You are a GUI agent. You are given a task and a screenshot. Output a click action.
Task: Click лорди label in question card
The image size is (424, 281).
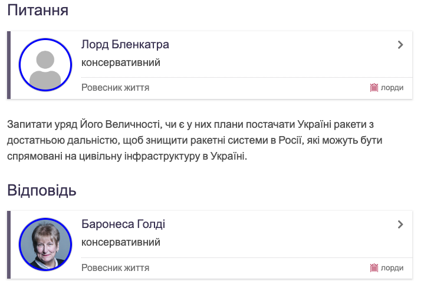click(392, 88)
